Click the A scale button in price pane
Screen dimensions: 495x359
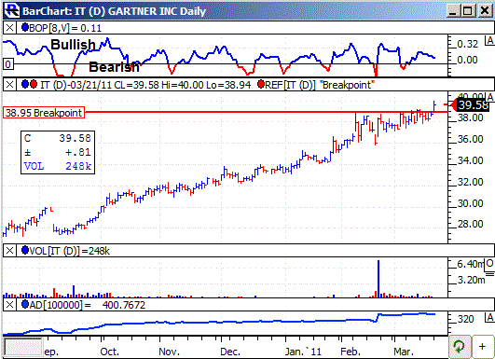pos(490,97)
